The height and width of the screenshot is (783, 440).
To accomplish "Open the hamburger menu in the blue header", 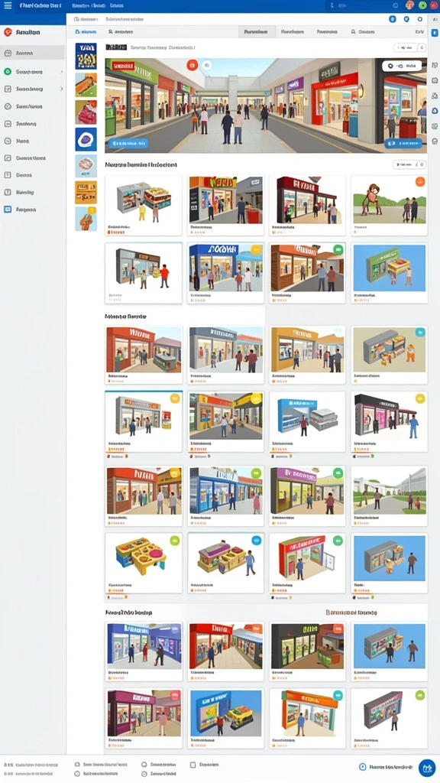I will pos(8,5).
